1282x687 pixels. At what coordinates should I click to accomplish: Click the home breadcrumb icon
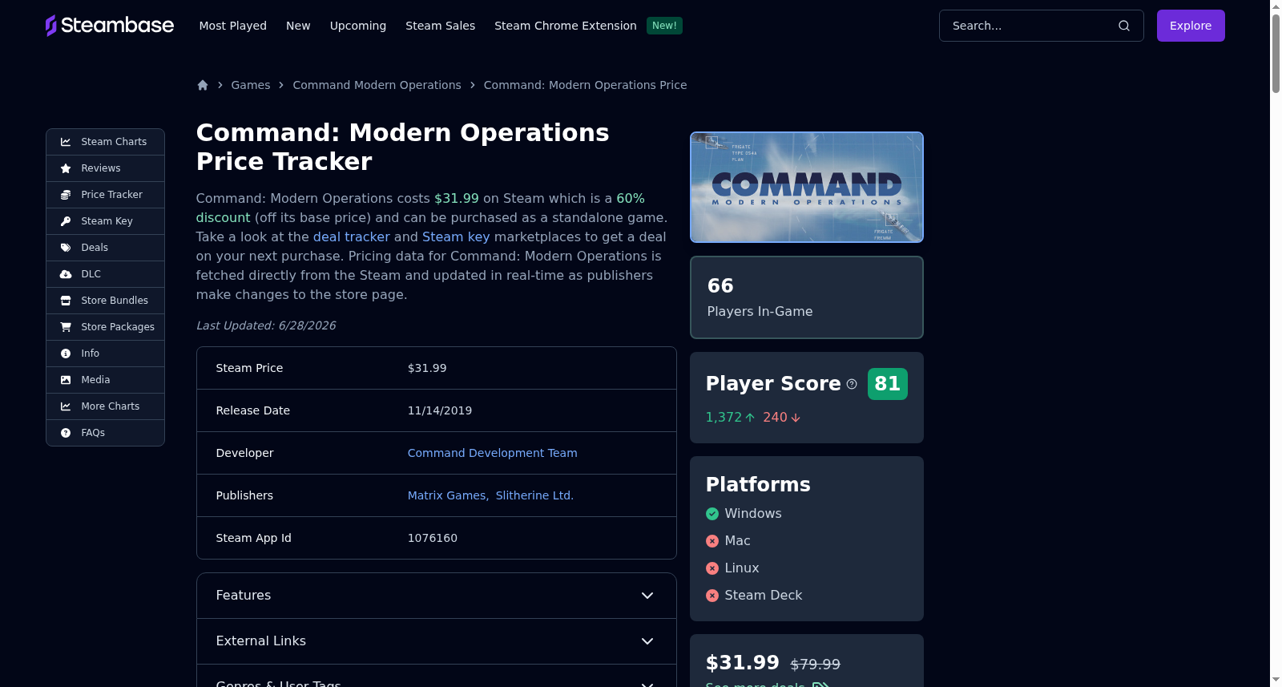[203, 85]
